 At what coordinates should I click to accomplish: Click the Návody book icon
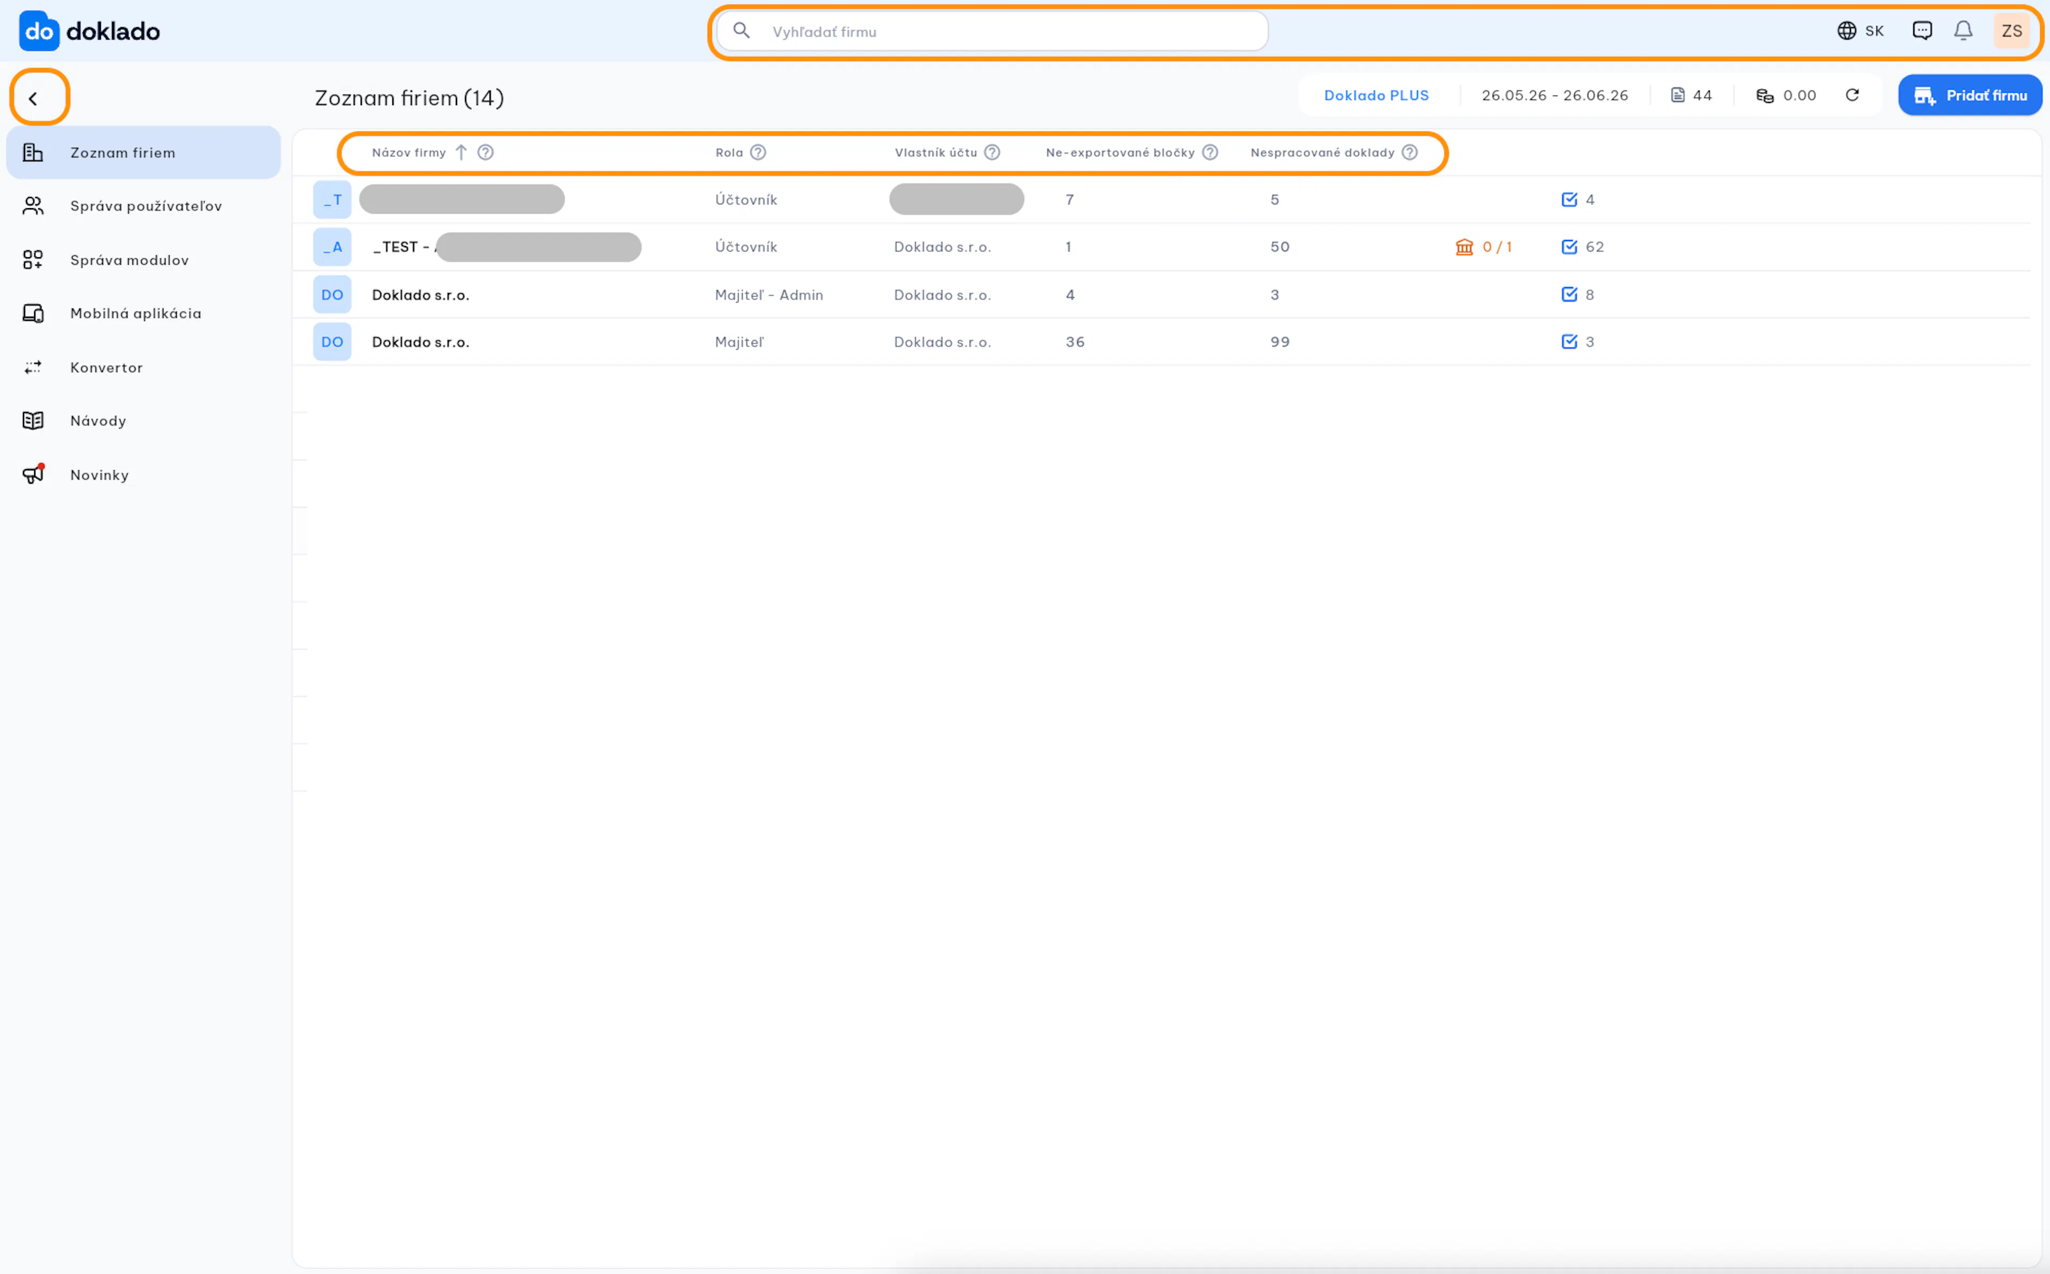coord(33,421)
